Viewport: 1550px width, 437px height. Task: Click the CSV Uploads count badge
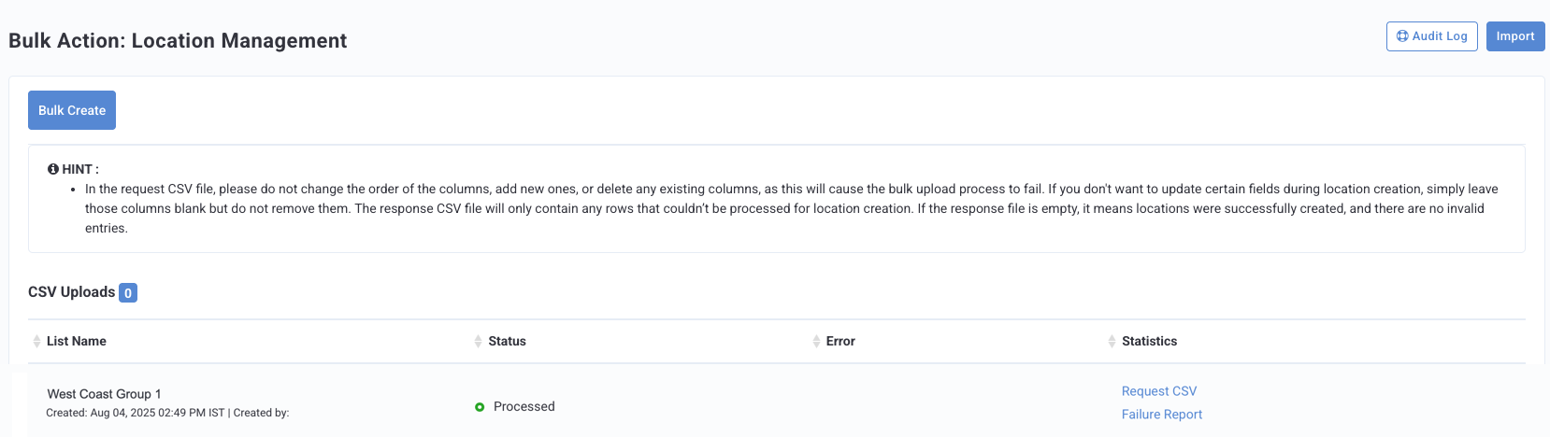128,293
